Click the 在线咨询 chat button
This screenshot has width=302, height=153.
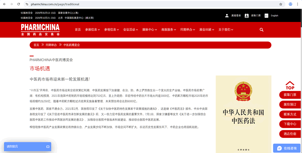(287, 148)
